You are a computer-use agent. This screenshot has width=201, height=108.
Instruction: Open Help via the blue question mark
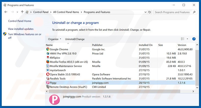pos(194,39)
